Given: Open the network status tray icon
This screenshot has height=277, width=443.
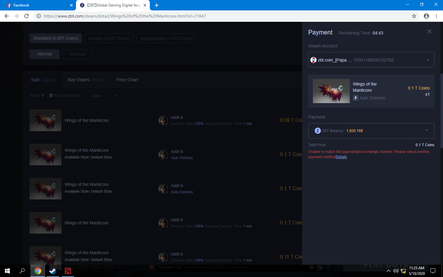Looking at the screenshot, I should (403, 271).
